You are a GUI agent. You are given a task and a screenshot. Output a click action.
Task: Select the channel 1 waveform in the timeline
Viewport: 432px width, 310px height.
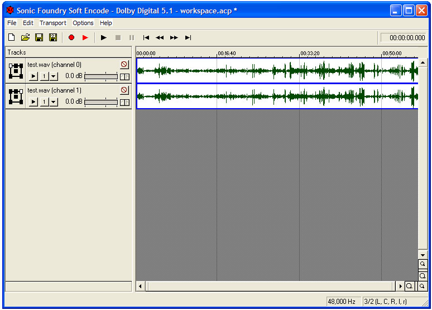(x=277, y=96)
